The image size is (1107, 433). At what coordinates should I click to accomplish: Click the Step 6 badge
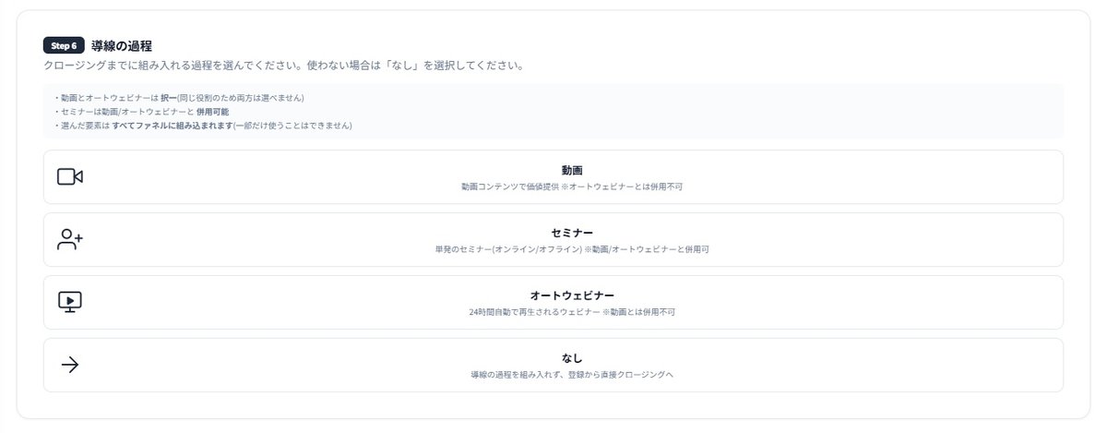click(64, 45)
